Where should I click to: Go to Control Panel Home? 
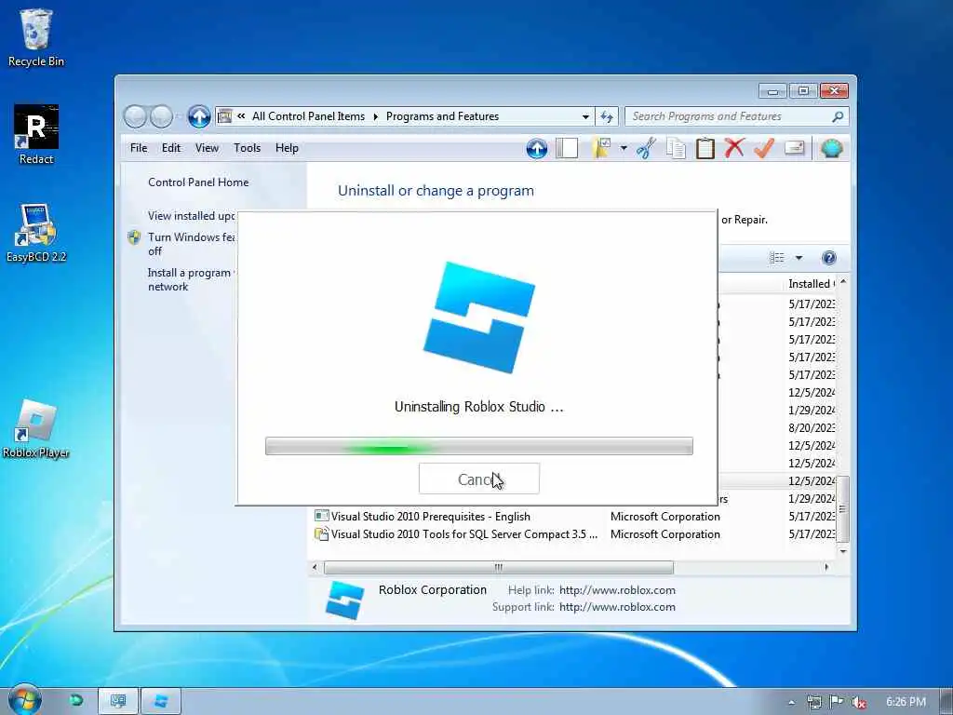click(198, 182)
